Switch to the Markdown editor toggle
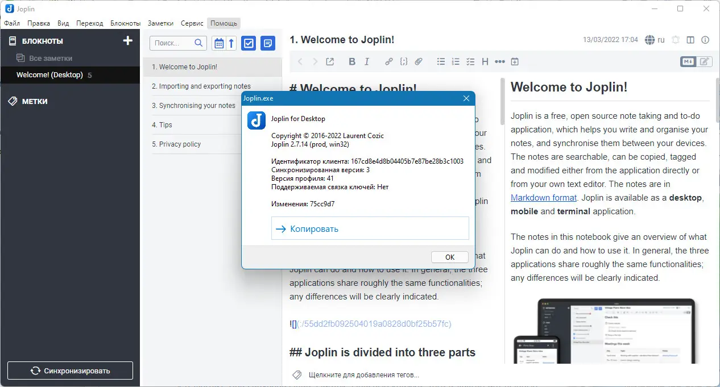The width and height of the screenshot is (720, 387). point(688,62)
